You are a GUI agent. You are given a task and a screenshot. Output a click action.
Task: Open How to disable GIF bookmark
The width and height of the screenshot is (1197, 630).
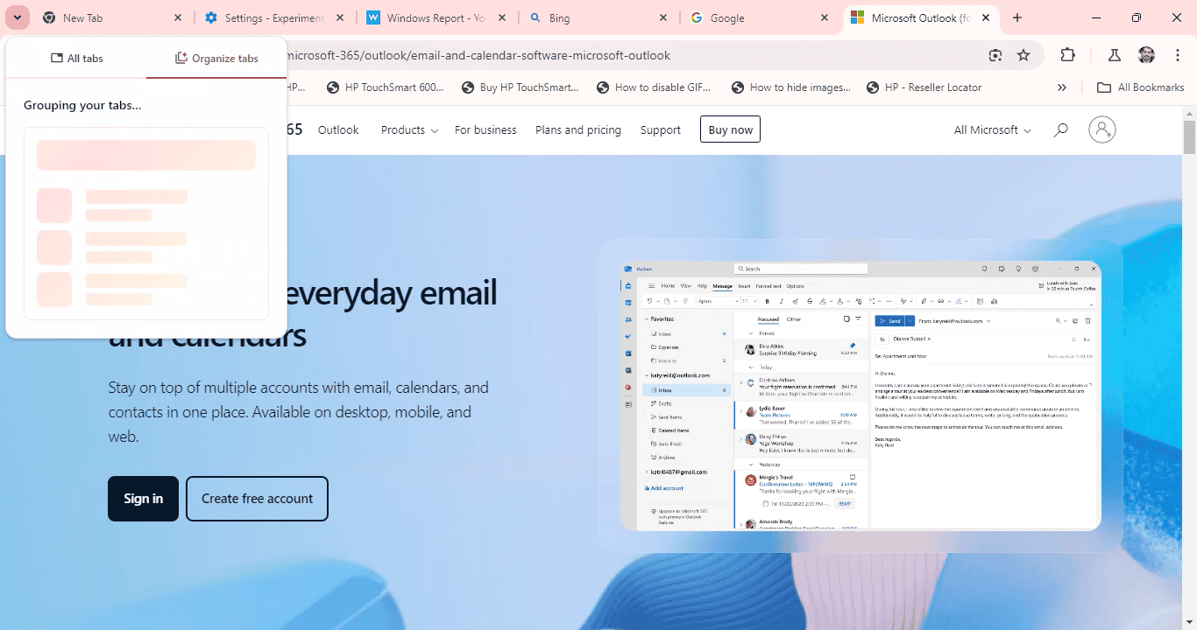pyautogui.click(x=654, y=87)
